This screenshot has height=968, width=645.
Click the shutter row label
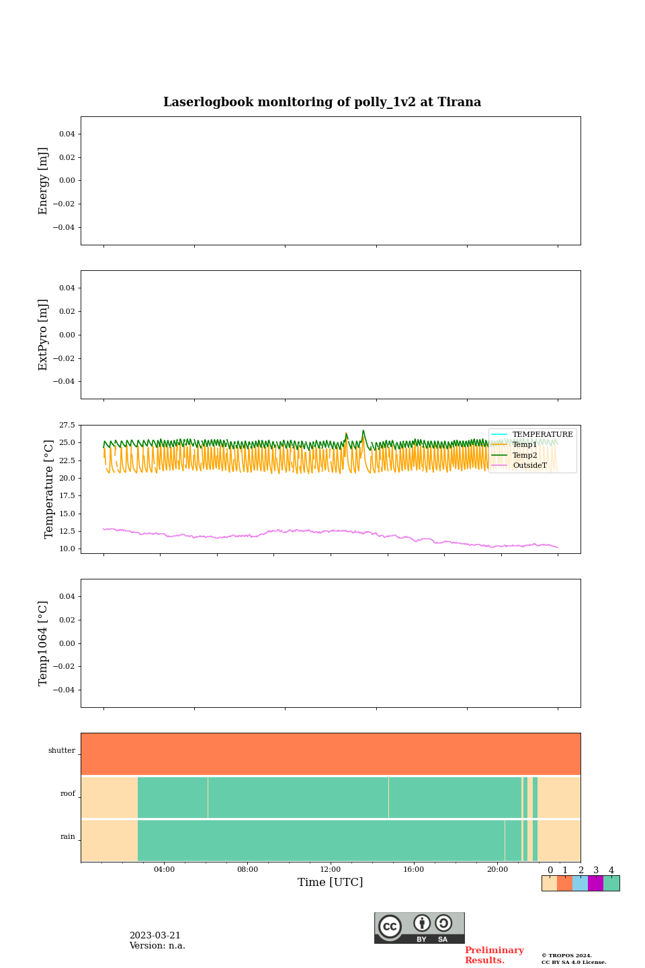[x=62, y=750]
